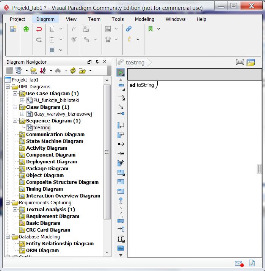Collapse the Requirements Capturing folder
This screenshot has height=271, width=265.
tap(8, 202)
